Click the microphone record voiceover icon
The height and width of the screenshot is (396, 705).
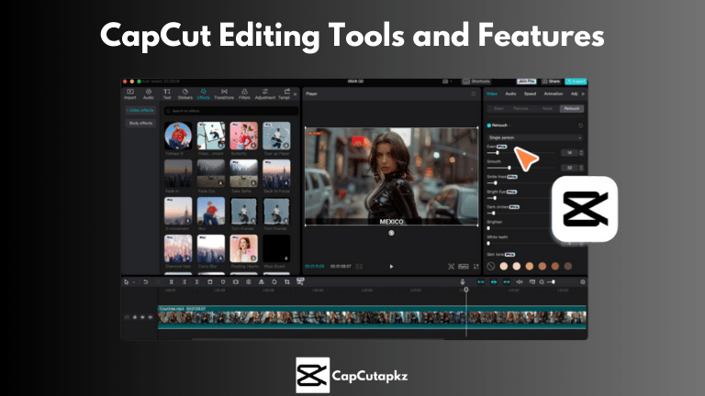[x=463, y=282]
